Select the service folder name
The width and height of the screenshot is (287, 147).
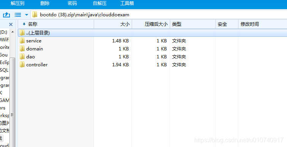34,41
